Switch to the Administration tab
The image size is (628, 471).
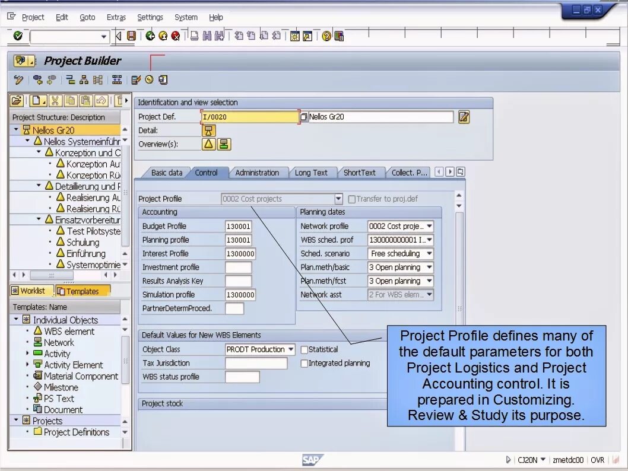257,173
